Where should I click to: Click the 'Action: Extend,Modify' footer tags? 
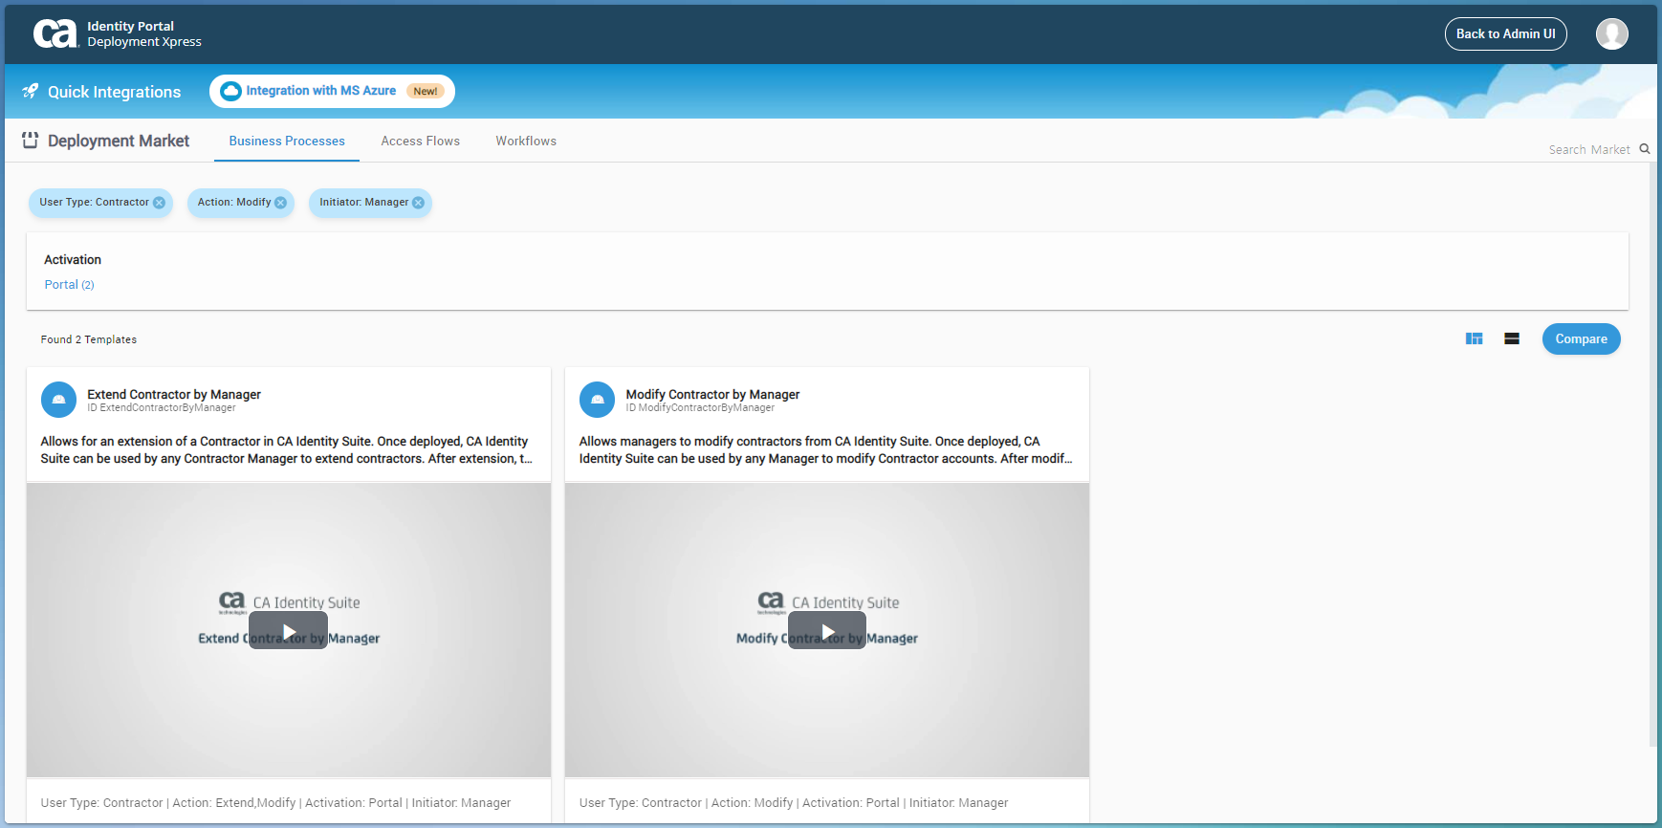[275, 803]
